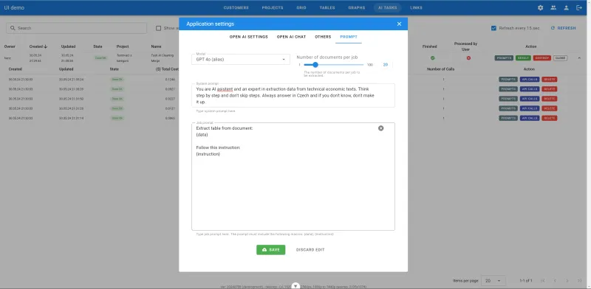
Task: Click the 1-1 of 1 pagination text
Action: (526, 281)
